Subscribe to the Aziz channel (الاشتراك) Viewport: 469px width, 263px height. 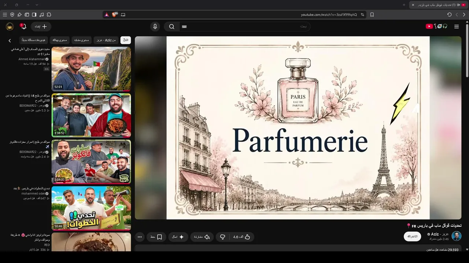point(412,236)
